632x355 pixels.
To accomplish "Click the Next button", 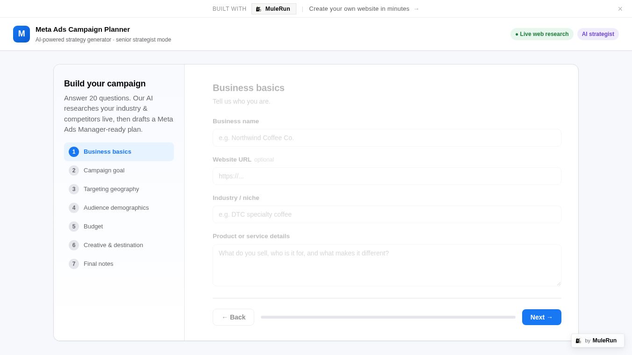I will coord(542,317).
